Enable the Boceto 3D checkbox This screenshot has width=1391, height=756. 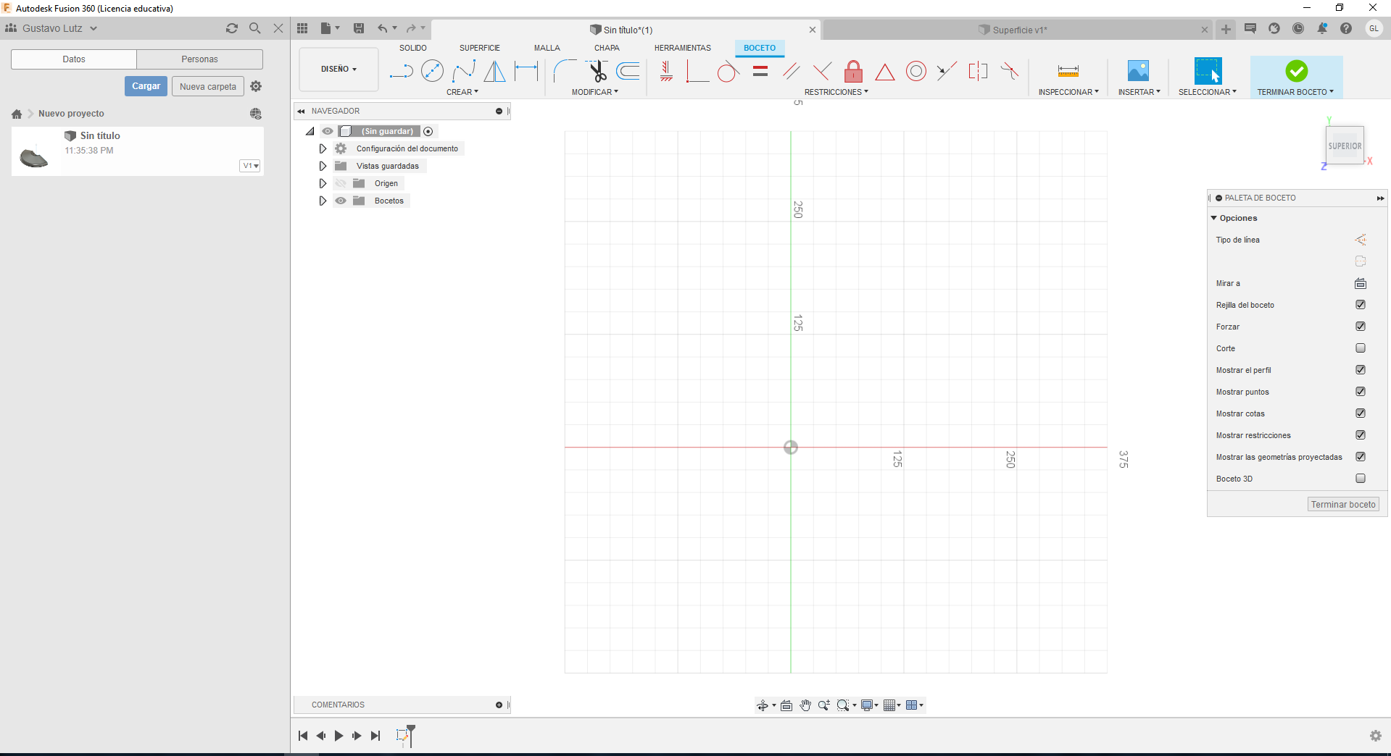1361,479
